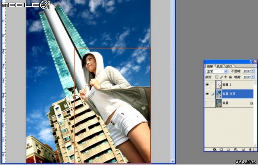
Task: Layers list scroll up arrow
Action: pos(255,82)
